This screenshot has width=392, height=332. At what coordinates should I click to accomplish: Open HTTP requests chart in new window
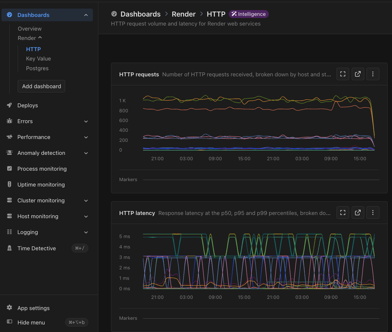(x=358, y=74)
